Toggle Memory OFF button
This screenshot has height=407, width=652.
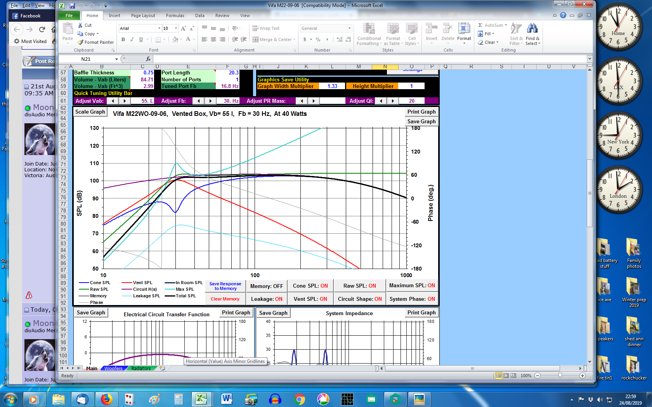point(267,286)
